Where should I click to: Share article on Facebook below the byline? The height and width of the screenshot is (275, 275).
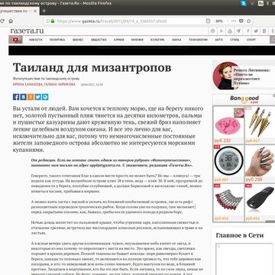click(16, 97)
